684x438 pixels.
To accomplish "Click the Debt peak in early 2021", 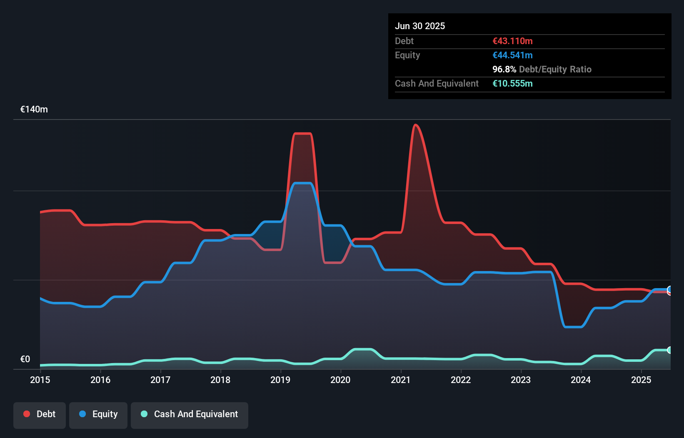I will (415, 125).
